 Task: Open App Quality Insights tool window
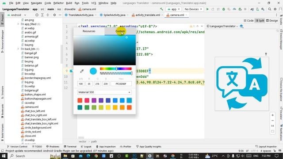(149, 147)
